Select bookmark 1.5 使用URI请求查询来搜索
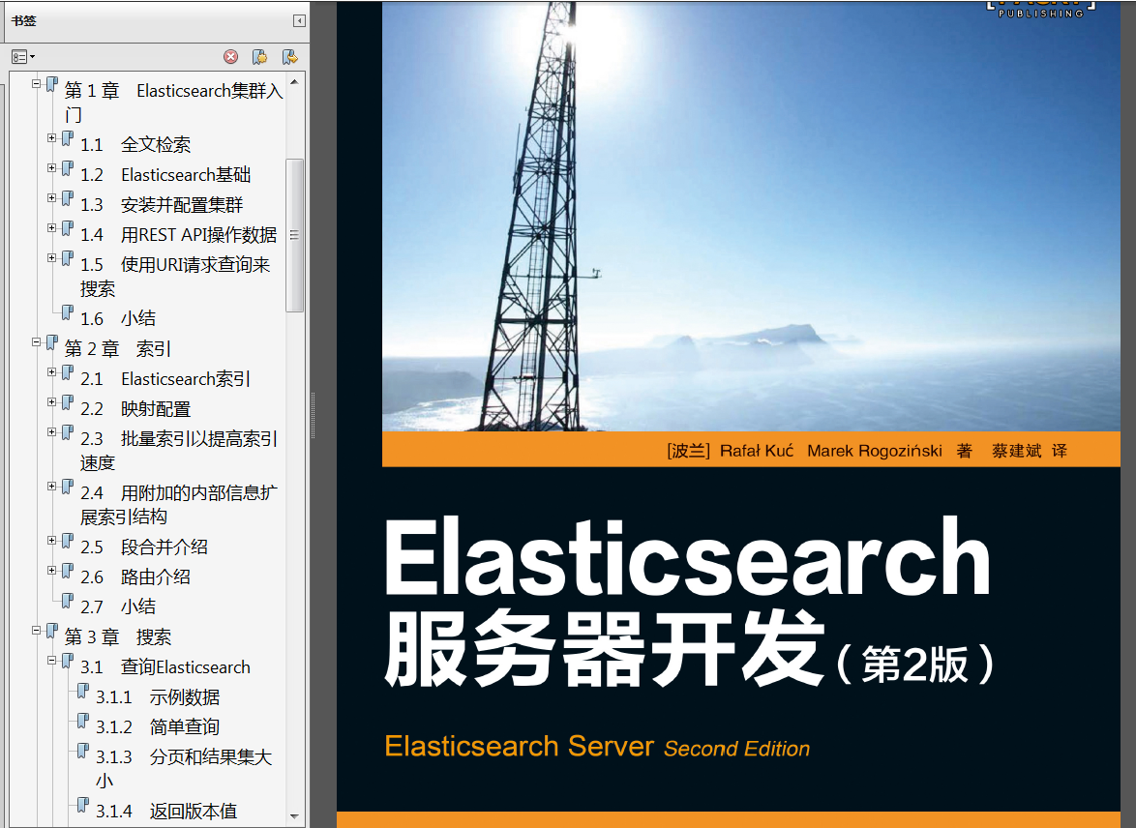The image size is (1136, 828). tap(175, 276)
